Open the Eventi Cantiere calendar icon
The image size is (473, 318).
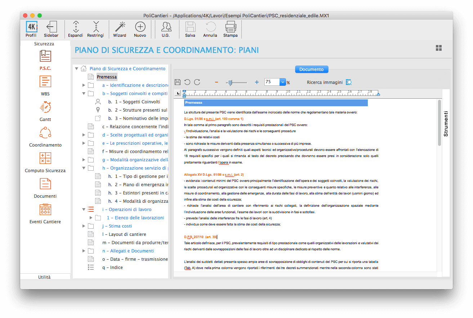45,210
